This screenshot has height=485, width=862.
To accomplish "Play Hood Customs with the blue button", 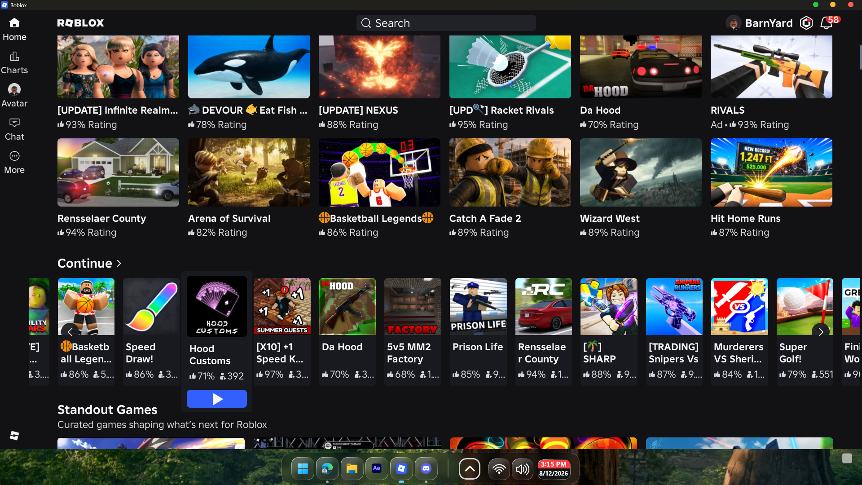I will click(x=217, y=399).
